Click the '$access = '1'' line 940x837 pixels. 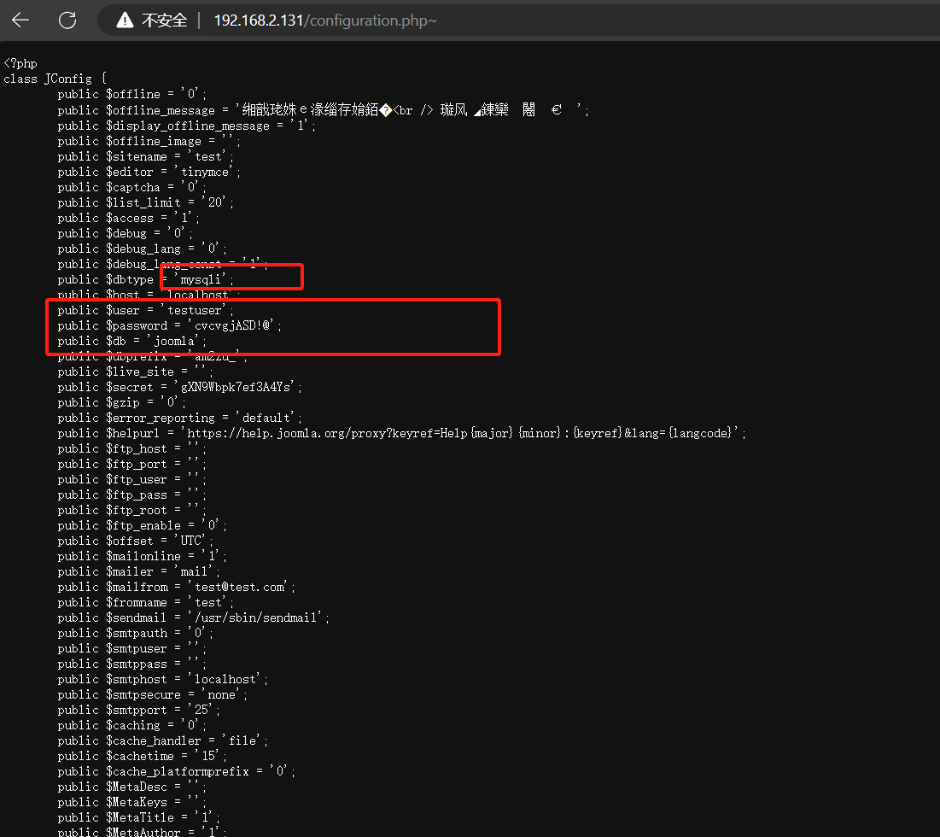128,218
